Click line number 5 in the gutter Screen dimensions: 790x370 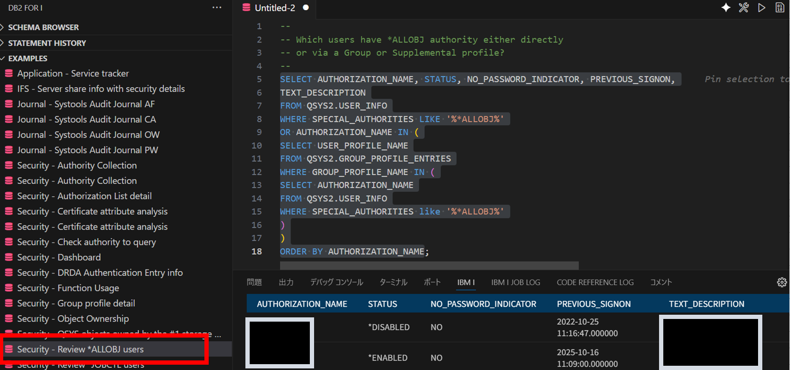tap(259, 79)
